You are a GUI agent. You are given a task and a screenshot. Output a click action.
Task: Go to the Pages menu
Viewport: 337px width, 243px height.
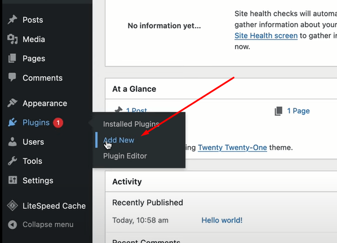pos(34,59)
